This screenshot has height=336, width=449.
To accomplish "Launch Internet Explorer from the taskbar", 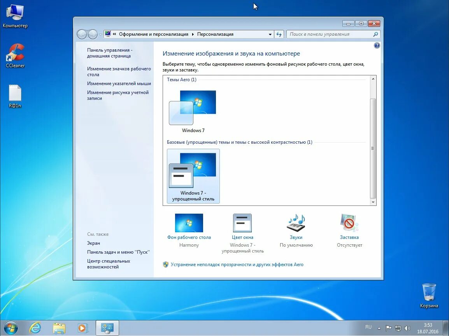I will (x=35, y=327).
